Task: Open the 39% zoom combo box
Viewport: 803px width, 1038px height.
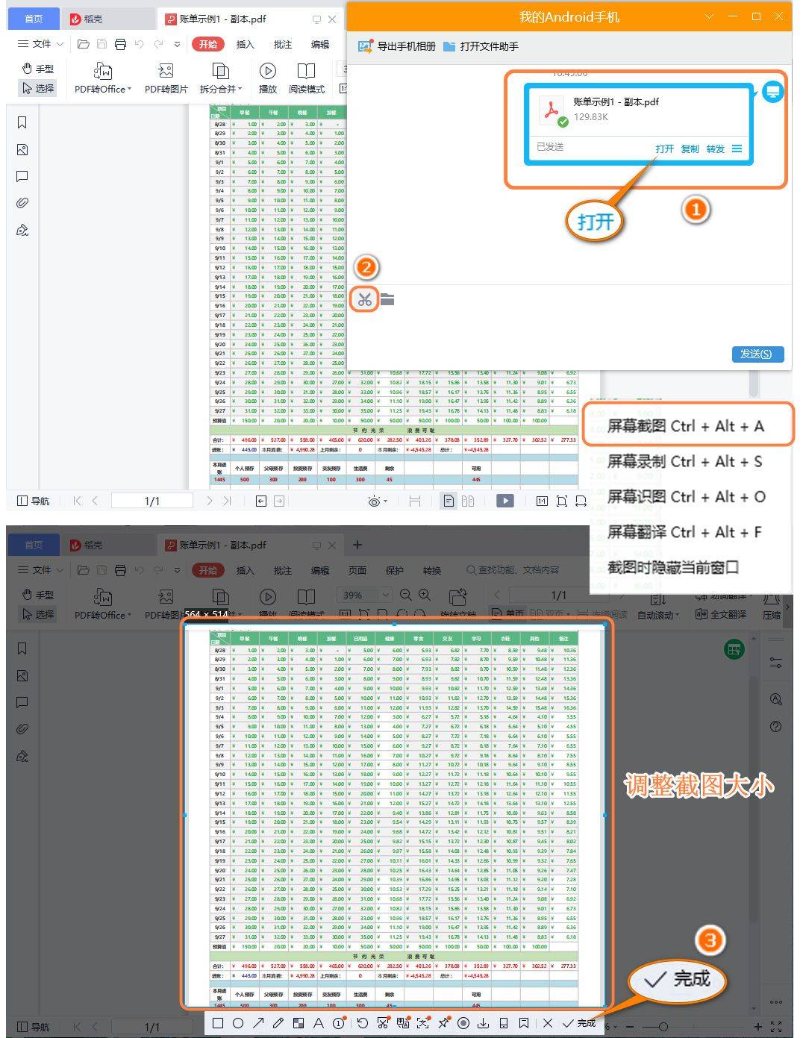Action: pyautogui.click(x=364, y=595)
